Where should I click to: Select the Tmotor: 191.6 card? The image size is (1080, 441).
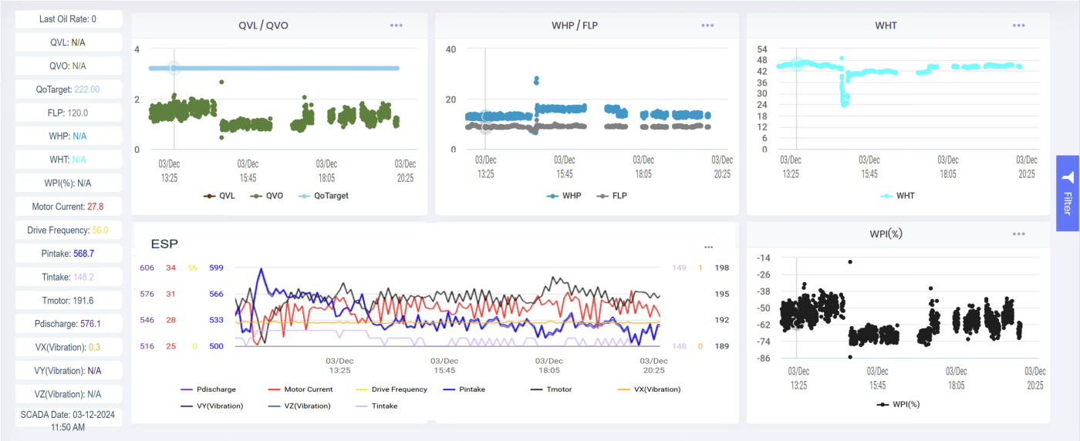[69, 300]
